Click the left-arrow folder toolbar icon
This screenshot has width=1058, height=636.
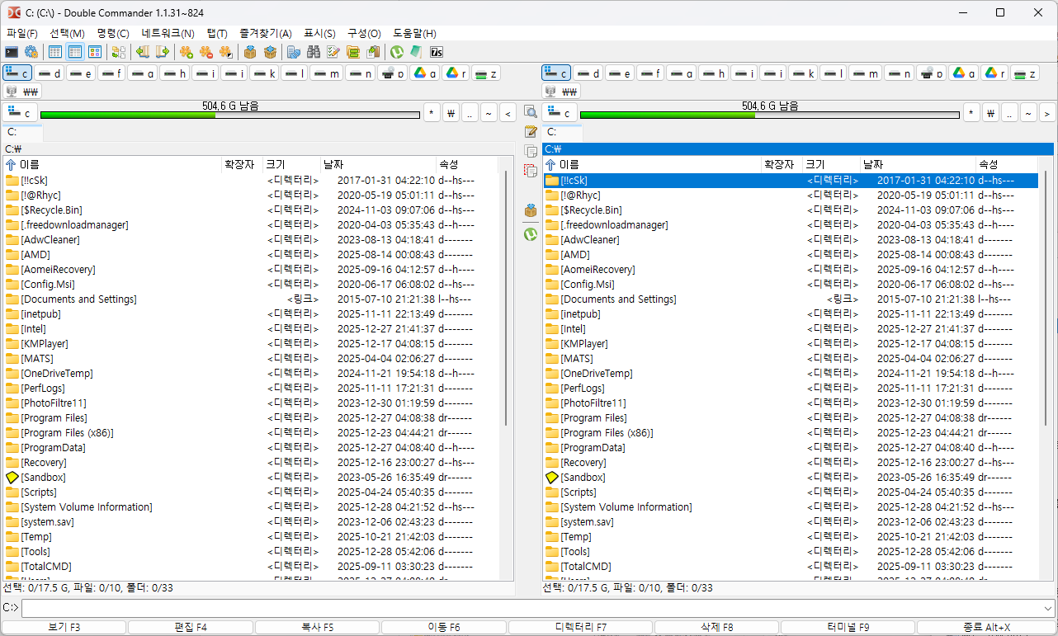[142, 52]
